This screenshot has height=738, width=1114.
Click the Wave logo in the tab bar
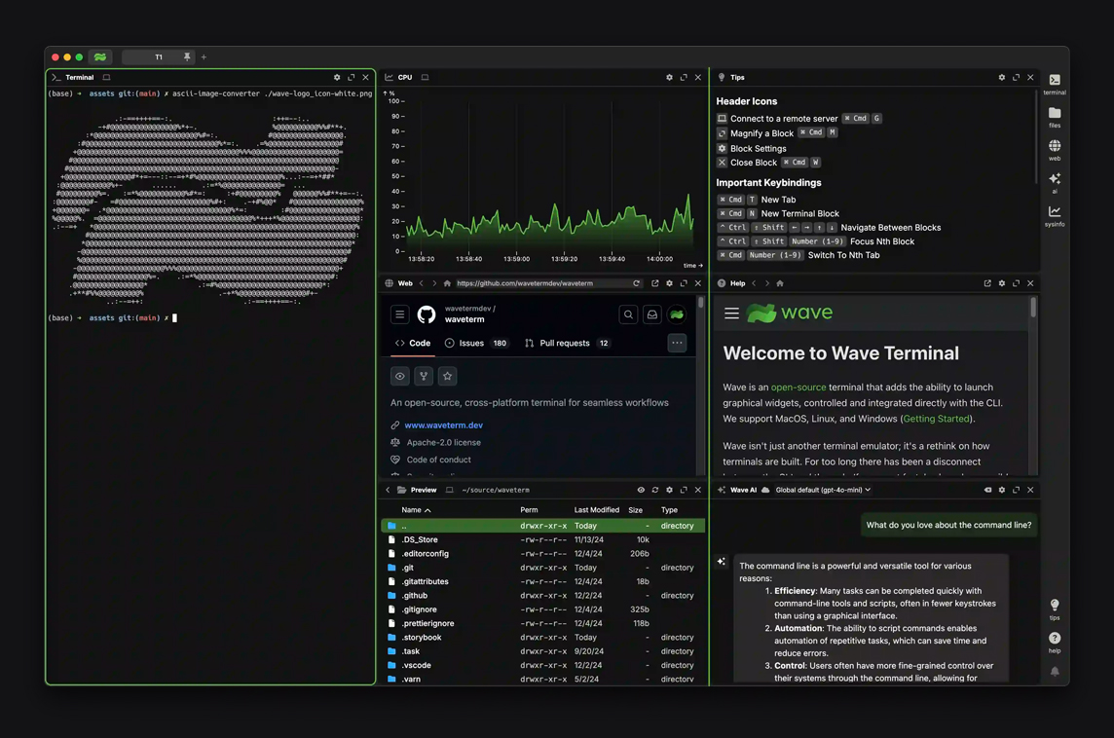tap(100, 56)
